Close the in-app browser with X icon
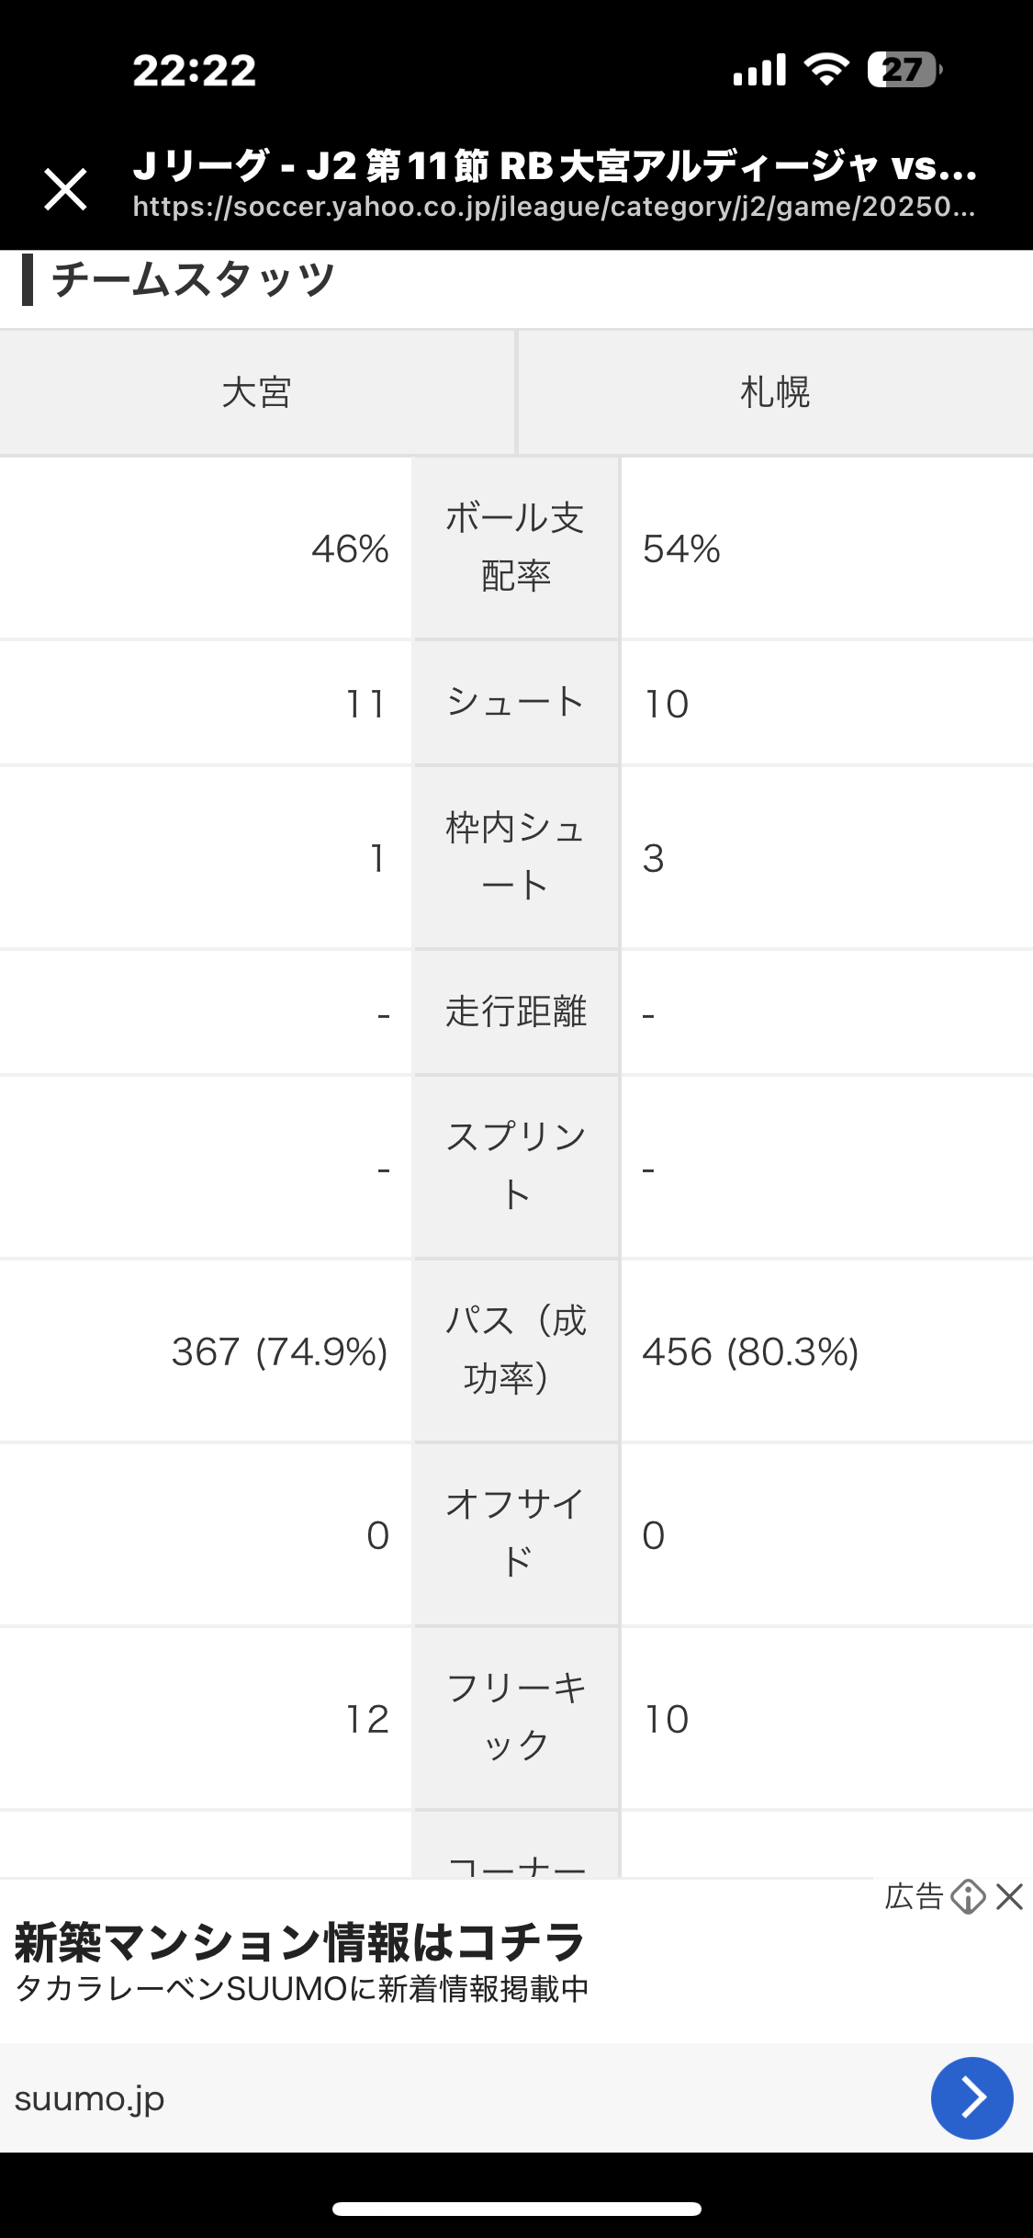The width and height of the screenshot is (1033, 2238). [65, 189]
